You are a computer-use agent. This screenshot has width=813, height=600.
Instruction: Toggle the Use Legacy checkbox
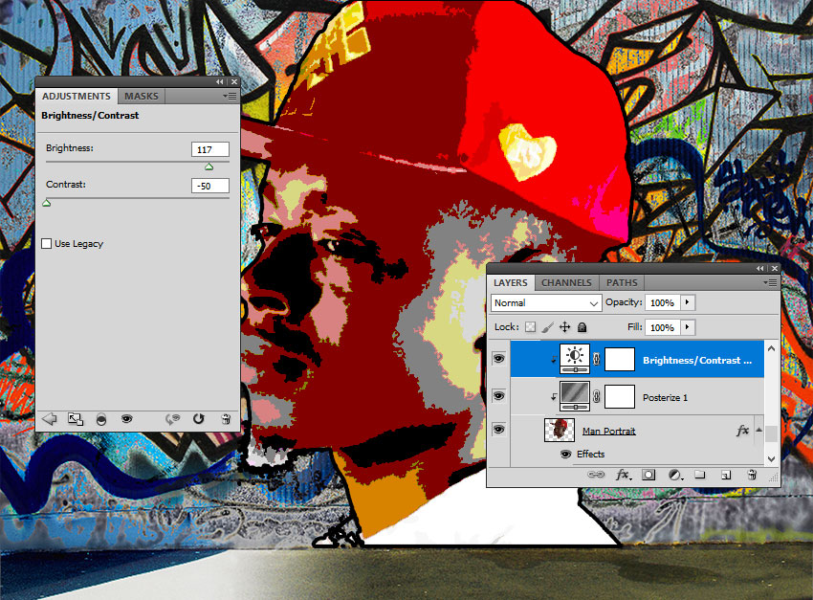(x=47, y=243)
